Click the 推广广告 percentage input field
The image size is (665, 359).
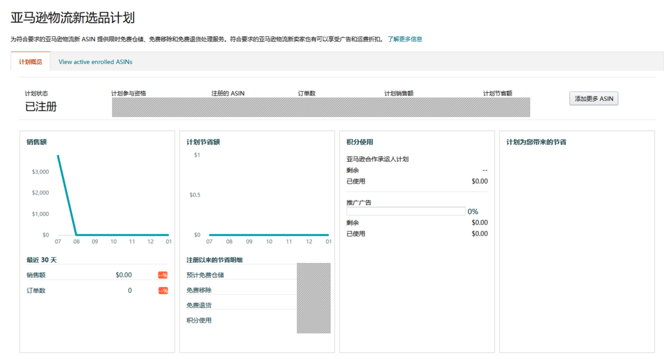[405, 211]
